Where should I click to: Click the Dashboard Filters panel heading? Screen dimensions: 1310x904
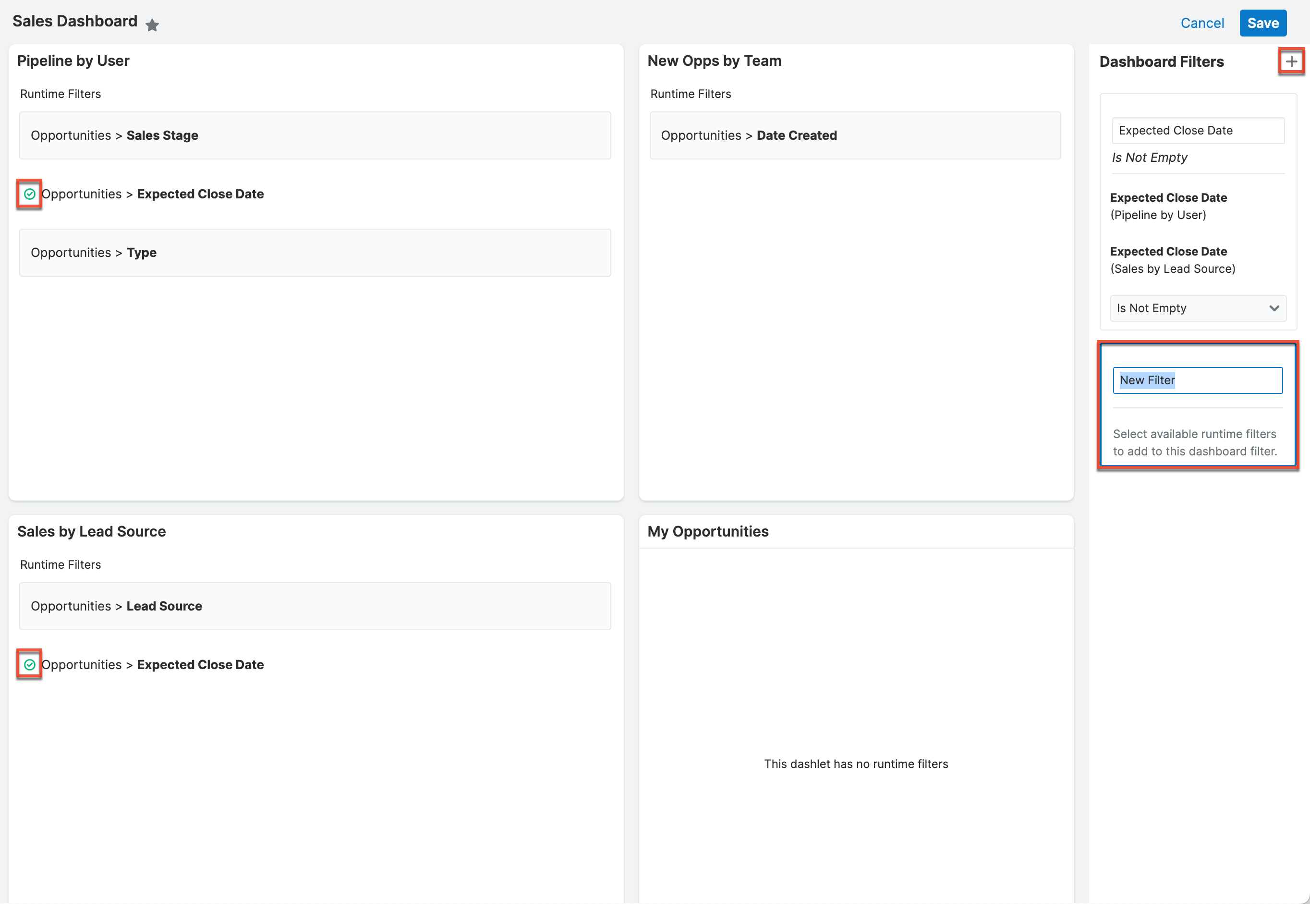coord(1162,61)
